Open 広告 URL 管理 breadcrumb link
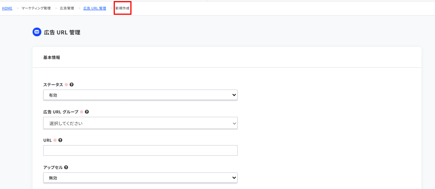Viewport: 435px width, 189px height. pos(95,8)
